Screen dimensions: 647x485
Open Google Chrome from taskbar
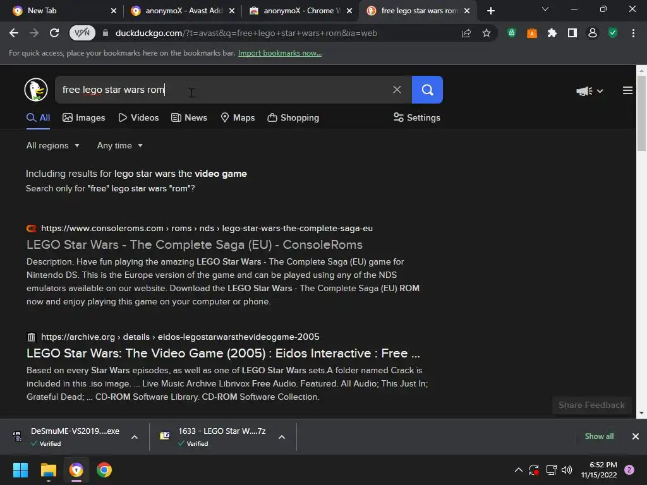coord(104,470)
